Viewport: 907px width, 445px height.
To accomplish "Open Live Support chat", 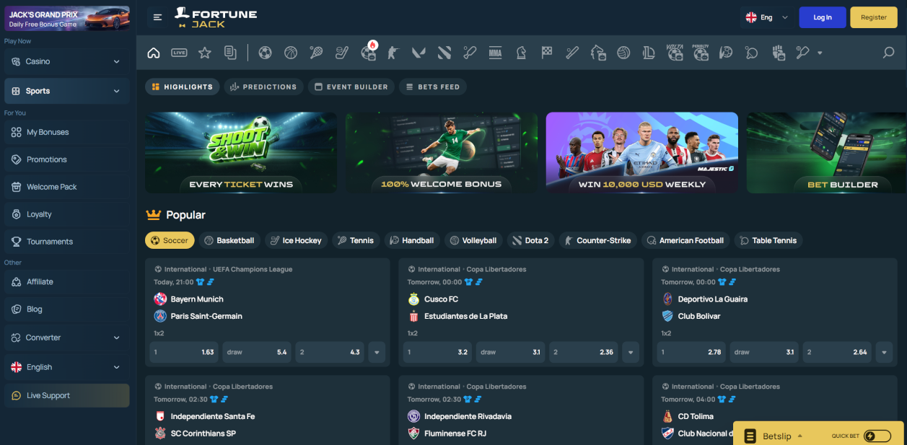I will [67, 395].
